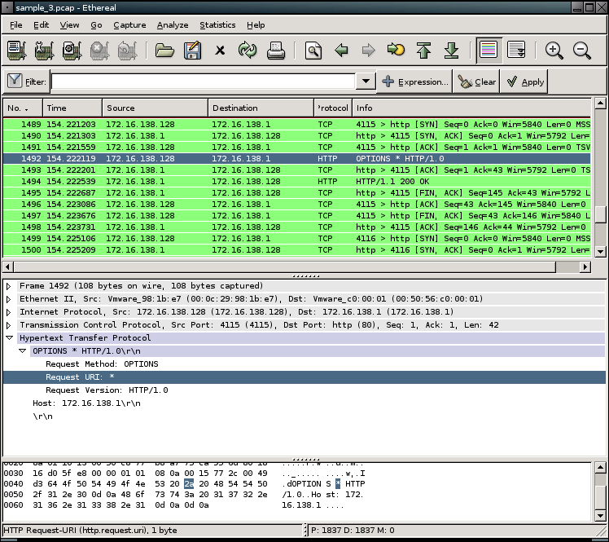This screenshot has height=542, width=609.
Task: Print packets with the printer icon
Action: [276, 51]
